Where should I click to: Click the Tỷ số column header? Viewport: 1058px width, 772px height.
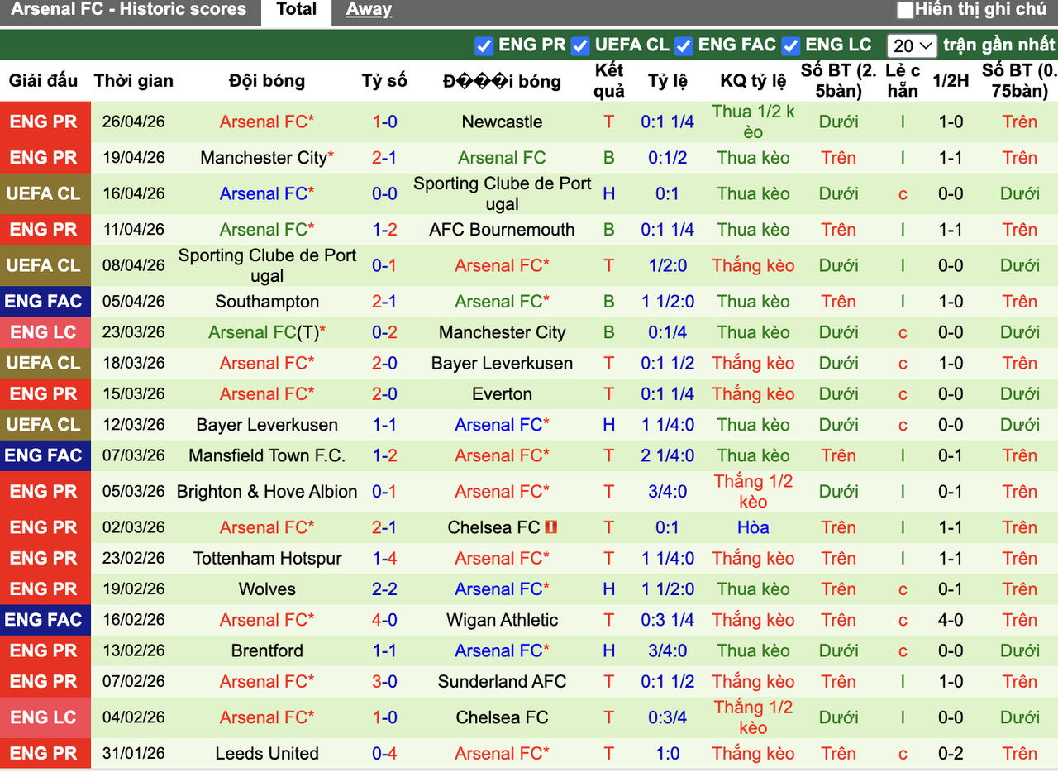click(x=384, y=80)
